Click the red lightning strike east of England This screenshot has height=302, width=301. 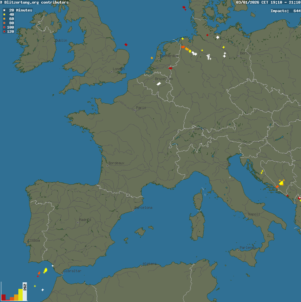tap(126, 45)
